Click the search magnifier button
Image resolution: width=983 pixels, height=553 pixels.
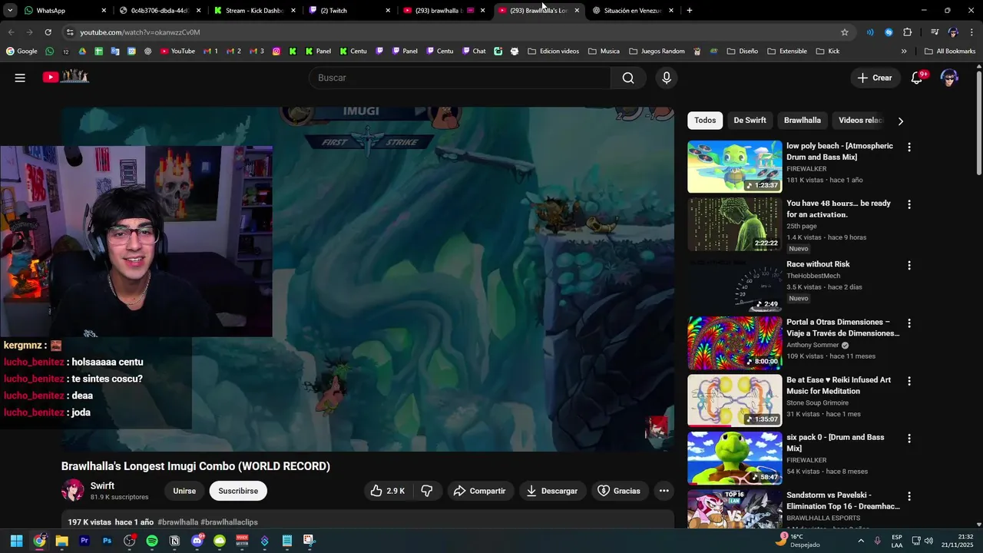tap(628, 78)
